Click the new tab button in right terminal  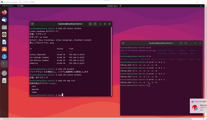pos(123,43)
